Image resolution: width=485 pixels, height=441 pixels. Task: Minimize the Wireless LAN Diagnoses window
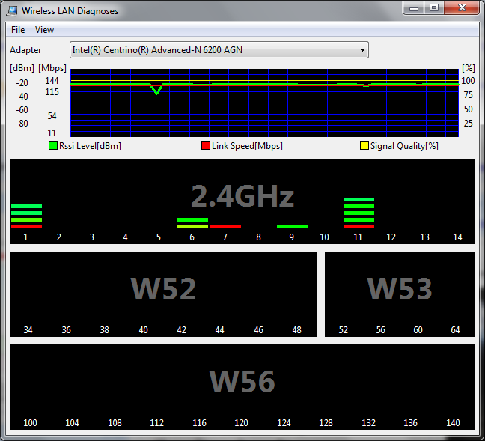tap(414, 7)
